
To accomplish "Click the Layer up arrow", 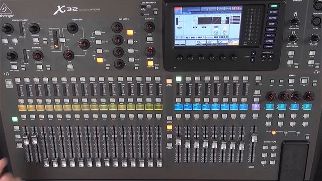I will (253, 54).
